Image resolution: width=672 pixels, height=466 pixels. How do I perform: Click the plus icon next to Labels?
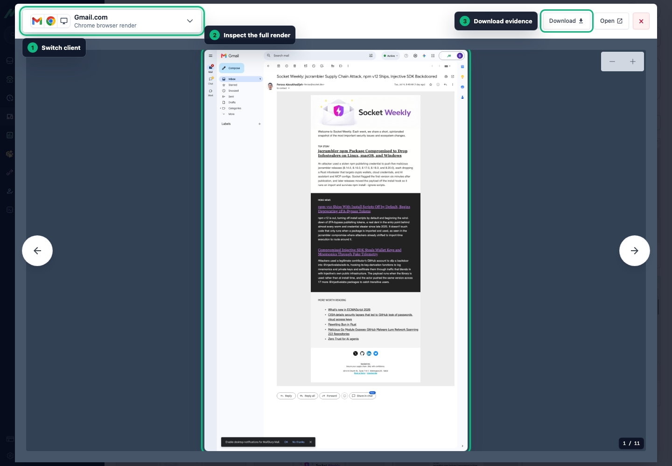[259, 124]
